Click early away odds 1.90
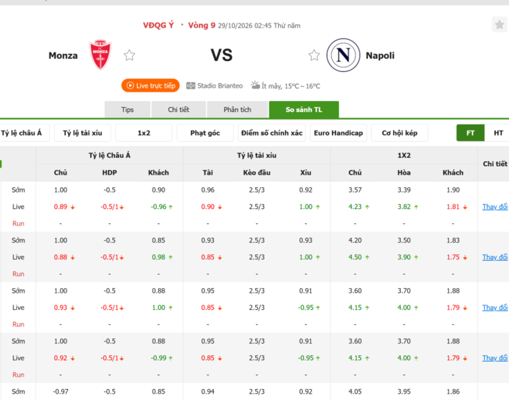The height and width of the screenshot is (400, 509). click(x=453, y=189)
